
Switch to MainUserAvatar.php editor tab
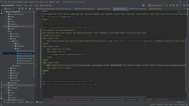(x=138, y=9)
